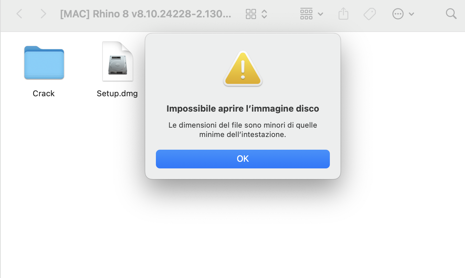Click the 'Impossibile aprire l'immagine disco' heading
Viewport: 465px width, 278px height.
click(243, 109)
